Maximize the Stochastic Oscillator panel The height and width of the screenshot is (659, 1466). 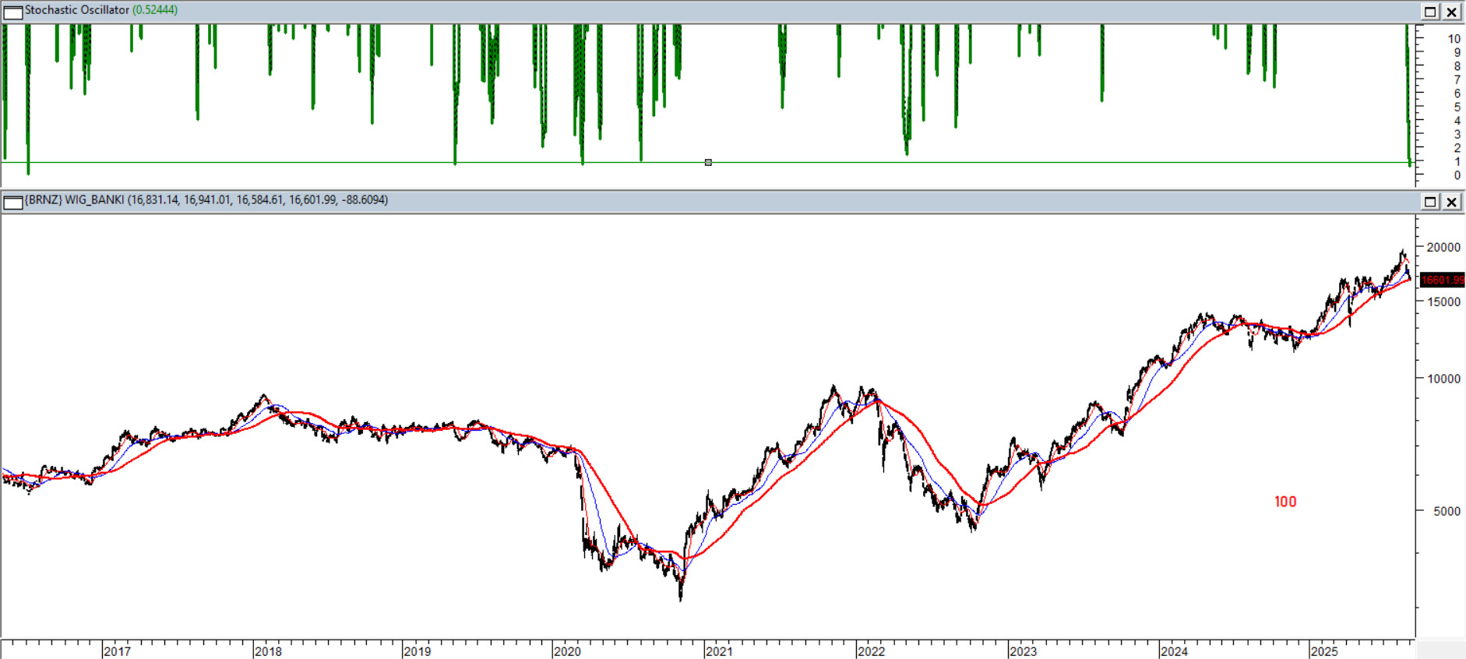click(x=1430, y=12)
